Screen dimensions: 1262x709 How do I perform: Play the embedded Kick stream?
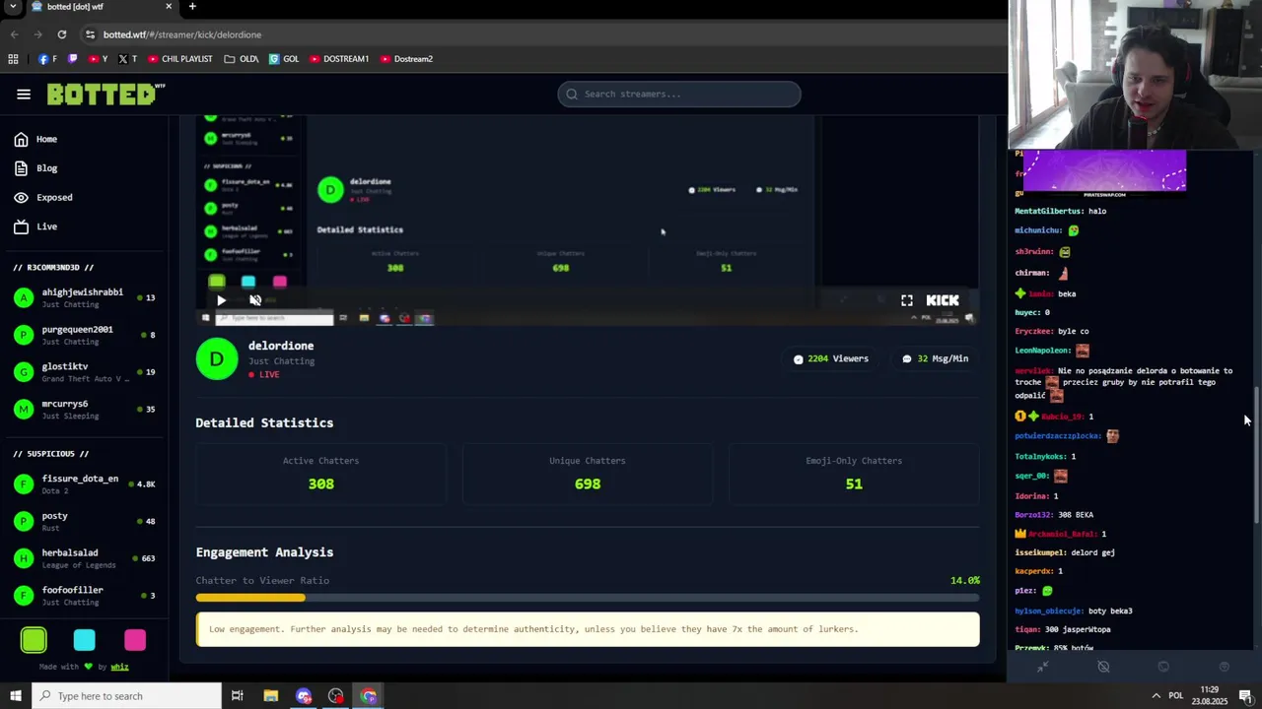pos(221,300)
